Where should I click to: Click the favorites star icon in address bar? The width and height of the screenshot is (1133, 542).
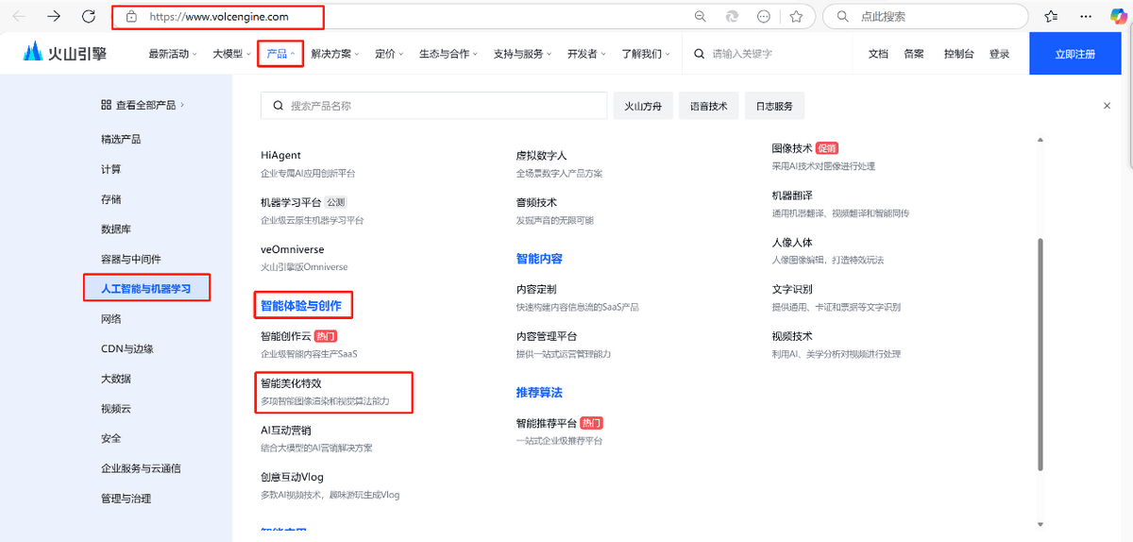(796, 16)
